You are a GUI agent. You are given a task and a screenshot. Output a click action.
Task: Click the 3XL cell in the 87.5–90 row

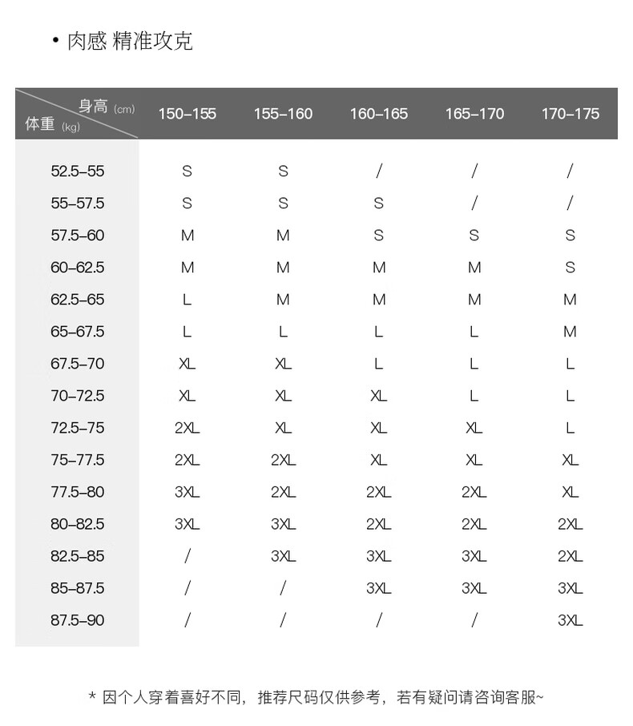[x=570, y=620]
